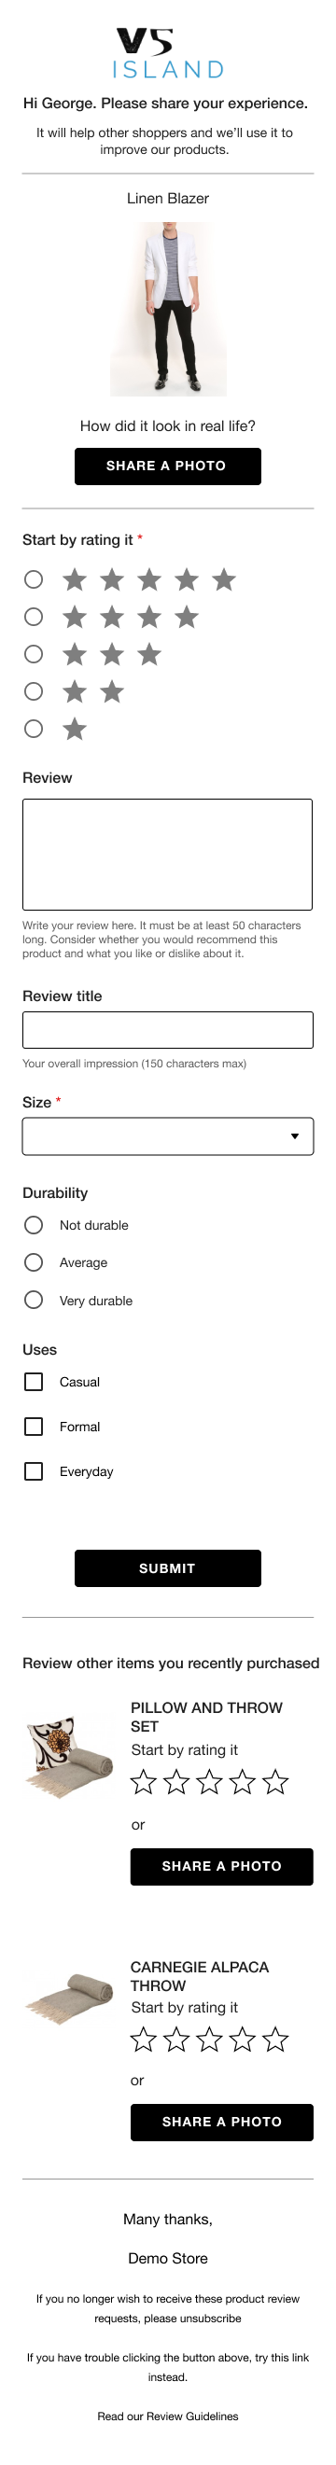Select the five-star rating radio button
The height and width of the screenshot is (2465, 336).
click(34, 579)
